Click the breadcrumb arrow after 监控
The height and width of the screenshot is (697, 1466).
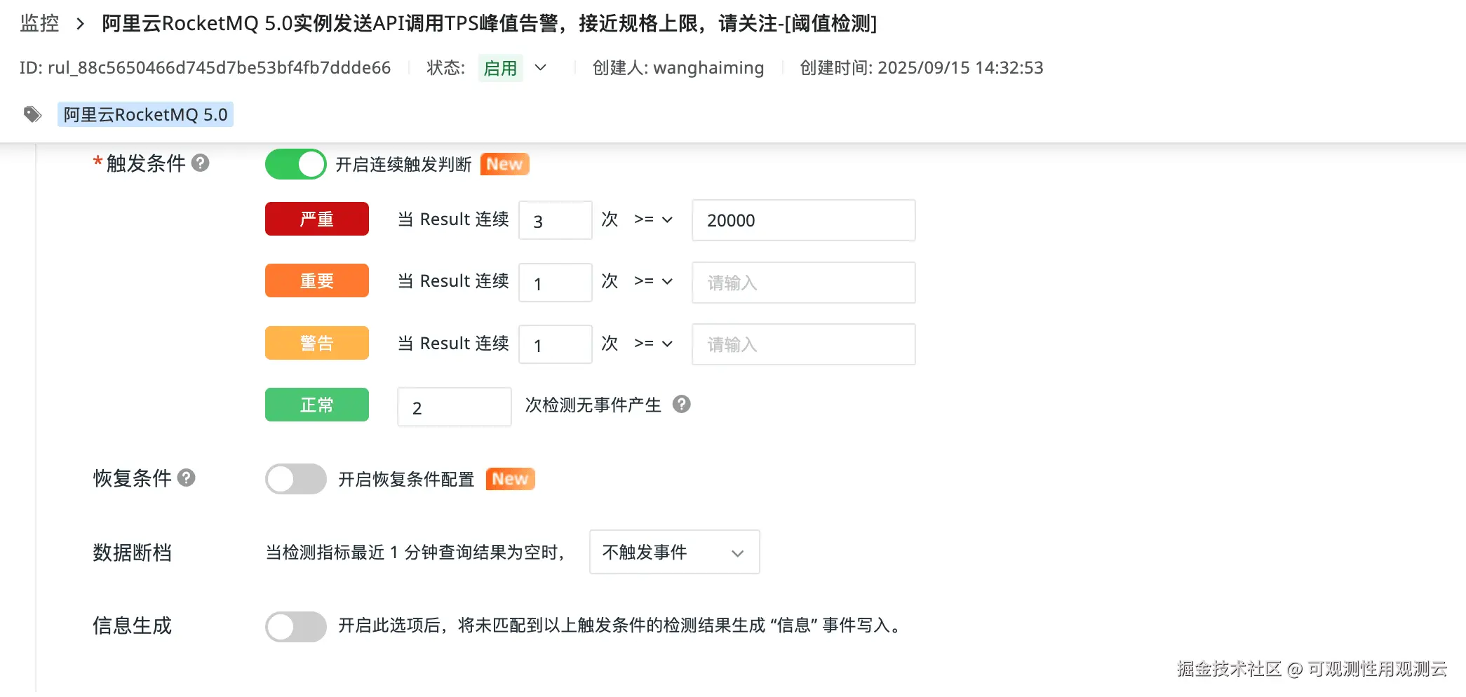click(80, 24)
